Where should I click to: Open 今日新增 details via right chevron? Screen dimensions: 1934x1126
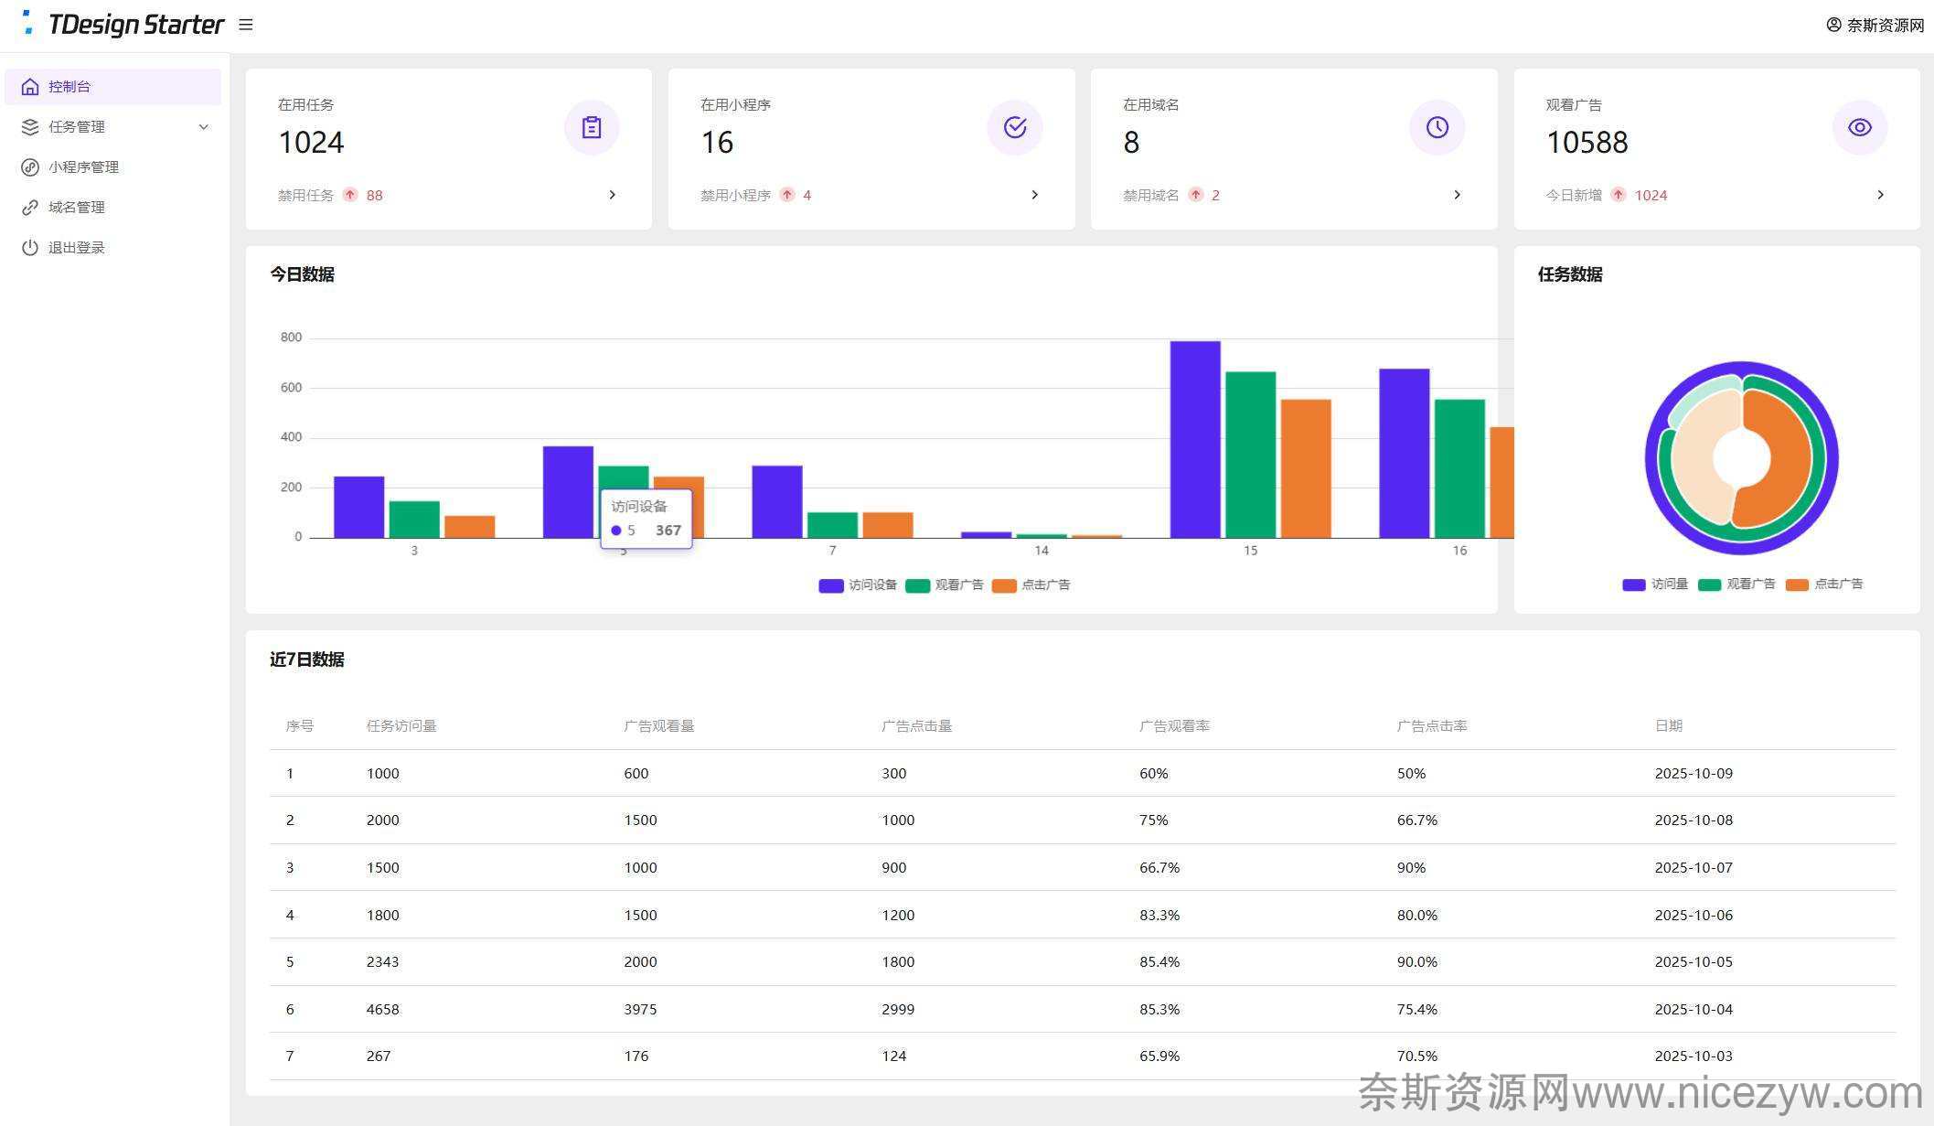pyautogui.click(x=1880, y=195)
